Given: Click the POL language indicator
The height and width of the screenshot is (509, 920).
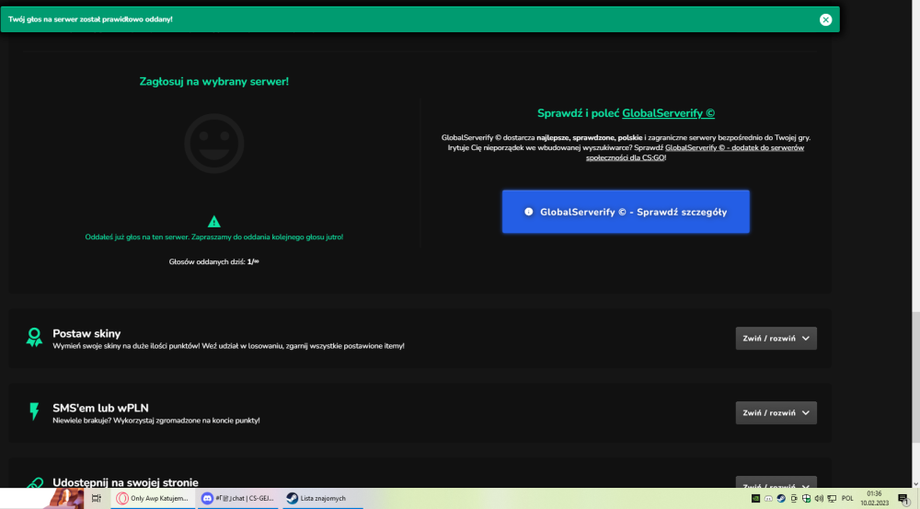Looking at the screenshot, I should 847,499.
